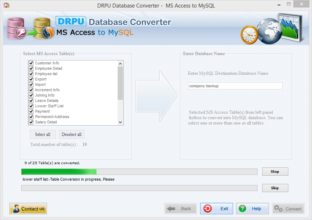Open the Contact us button

28,209
